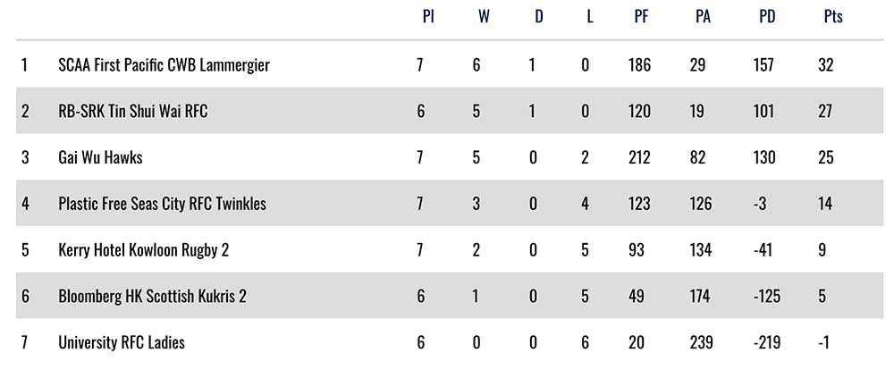Image resolution: width=894 pixels, height=370 pixels.
Task: Click Tin Shui Wai's 101 PD value
Action: [767, 112]
